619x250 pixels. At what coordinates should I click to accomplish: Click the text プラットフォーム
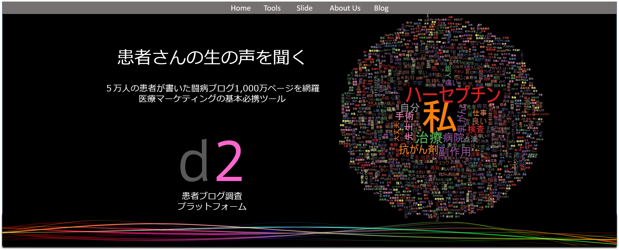pos(212,206)
